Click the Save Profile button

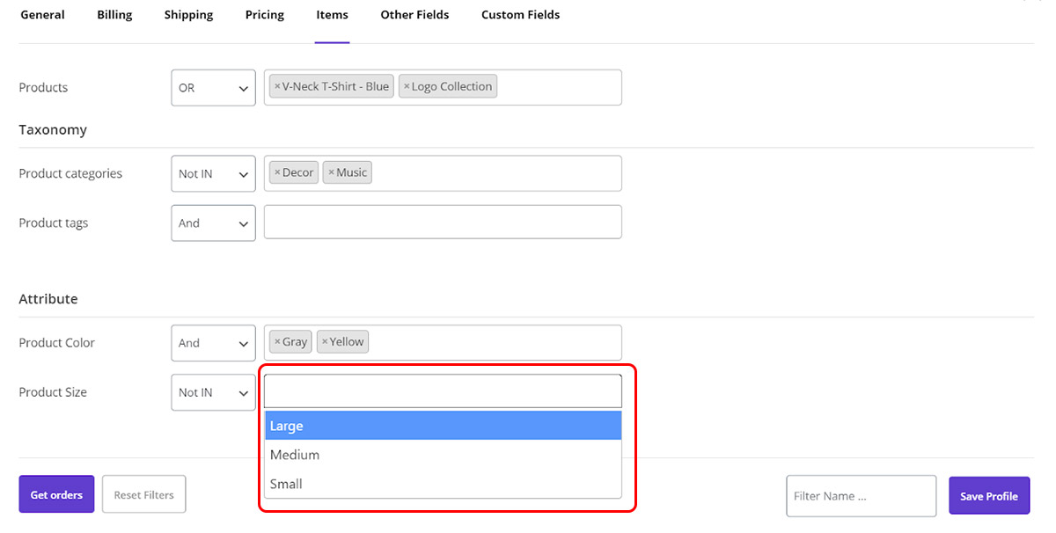point(988,496)
